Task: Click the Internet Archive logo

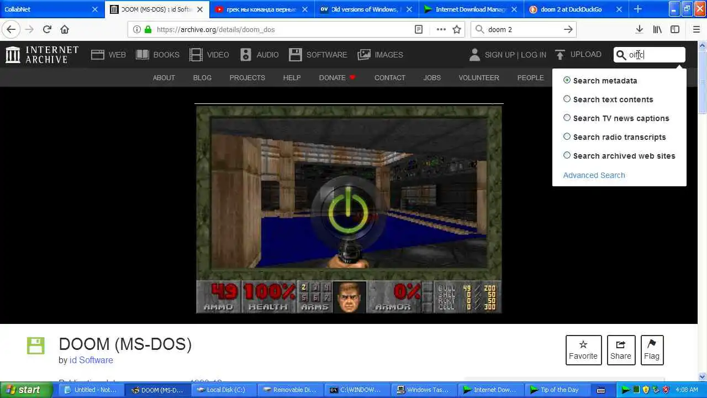Action: pos(42,54)
